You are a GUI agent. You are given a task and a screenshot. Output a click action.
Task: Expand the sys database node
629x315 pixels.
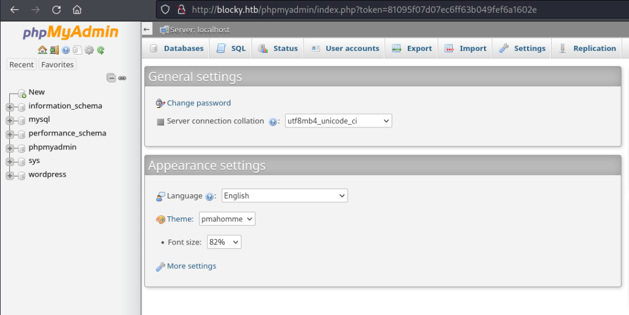(10, 162)
